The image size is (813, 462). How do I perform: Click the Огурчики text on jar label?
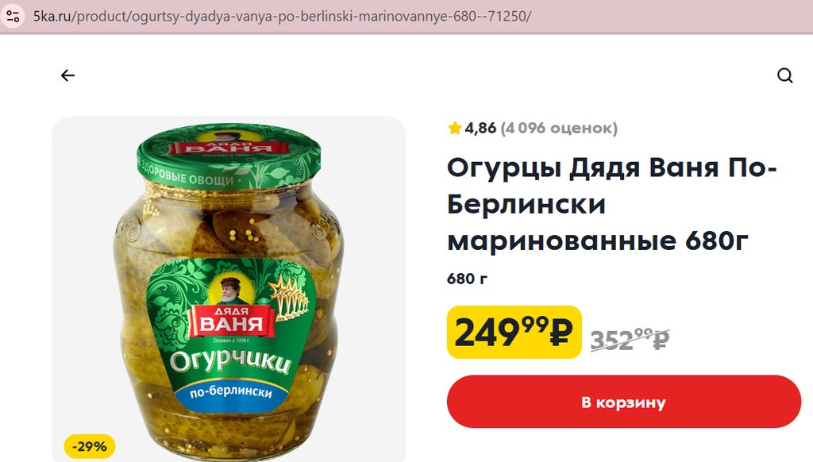(230, 359)
